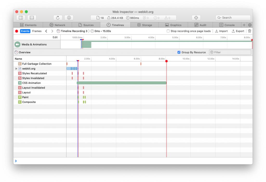
Task: Click the previous recording chevron
Action: coord(46,31)
